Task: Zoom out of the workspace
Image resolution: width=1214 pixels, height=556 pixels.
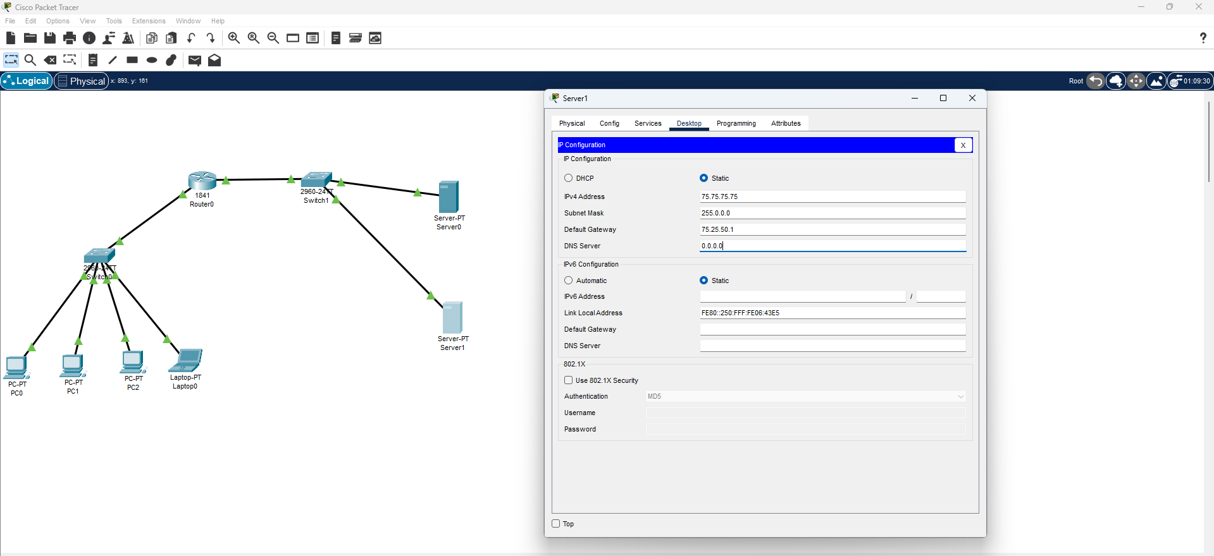Action: 273,38
